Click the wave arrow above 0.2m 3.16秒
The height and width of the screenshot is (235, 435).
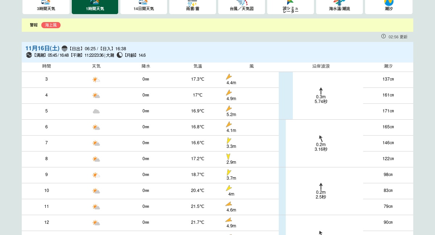click(321, 138)
